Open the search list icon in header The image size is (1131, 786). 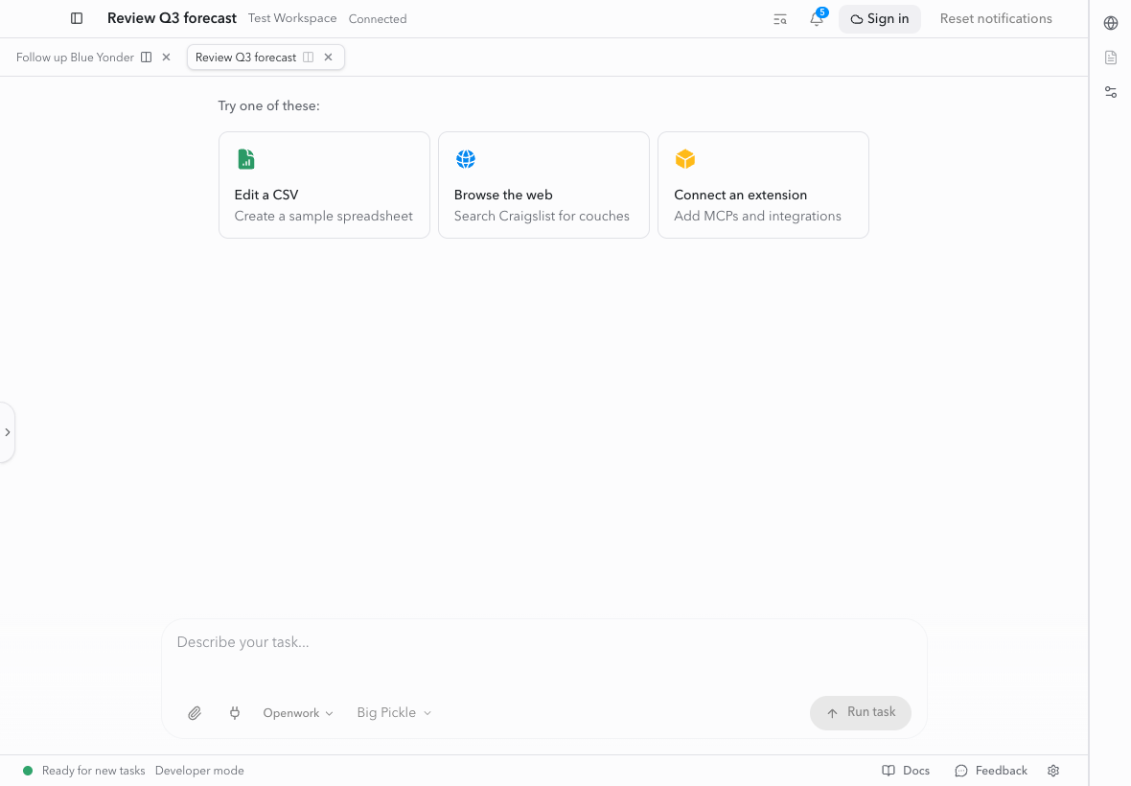(x=780, y=19)
